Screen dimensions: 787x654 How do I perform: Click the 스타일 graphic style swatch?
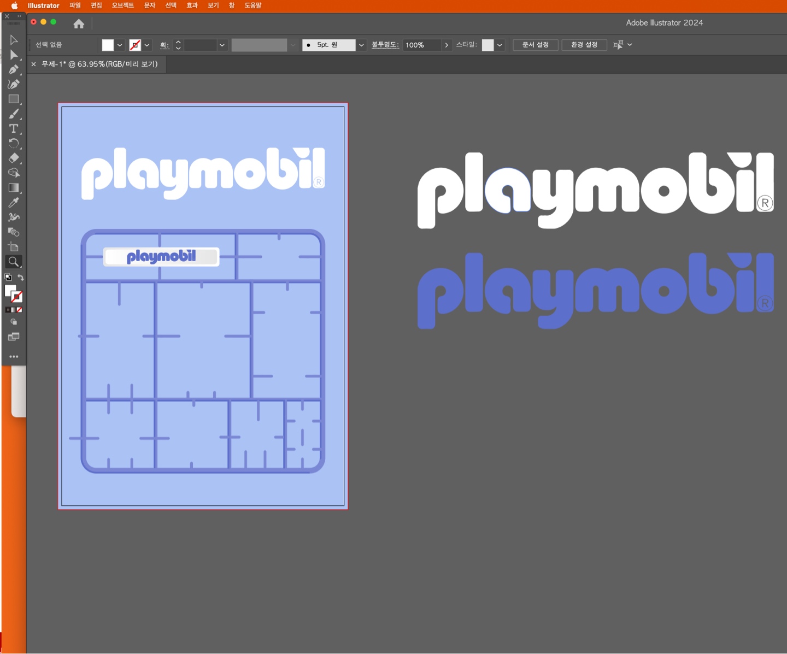tap(488, 45)
